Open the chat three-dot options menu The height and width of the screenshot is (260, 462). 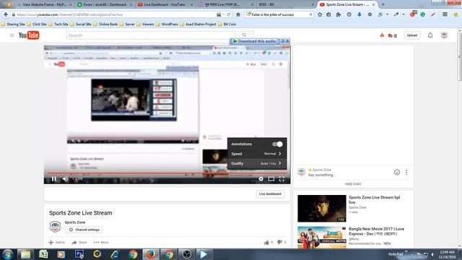point(406,172)
